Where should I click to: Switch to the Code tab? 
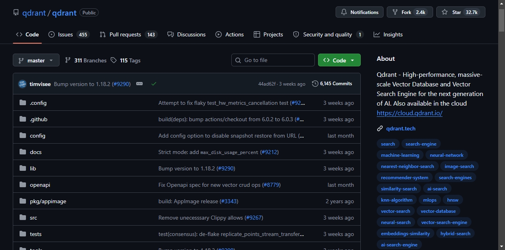(x=27, y=34)
